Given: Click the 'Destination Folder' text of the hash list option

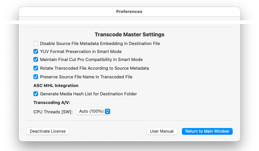Looking at the screenshot, I should [x=118, y=94].
